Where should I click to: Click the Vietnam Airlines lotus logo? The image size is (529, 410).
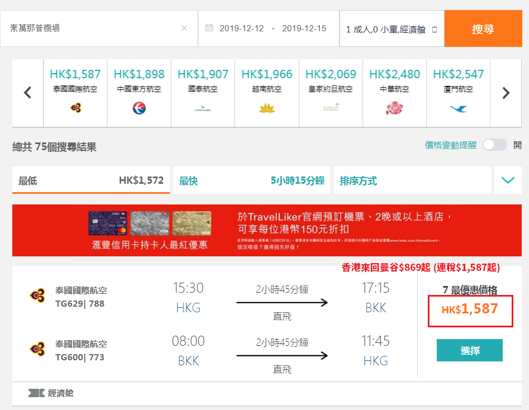coord(267,108)
